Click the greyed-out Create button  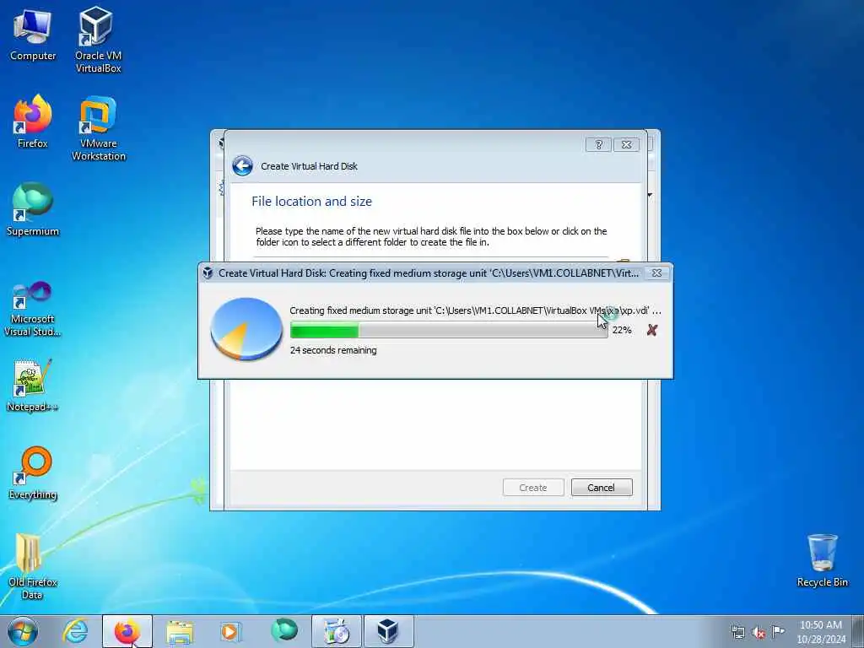click(x=533, y=488)
